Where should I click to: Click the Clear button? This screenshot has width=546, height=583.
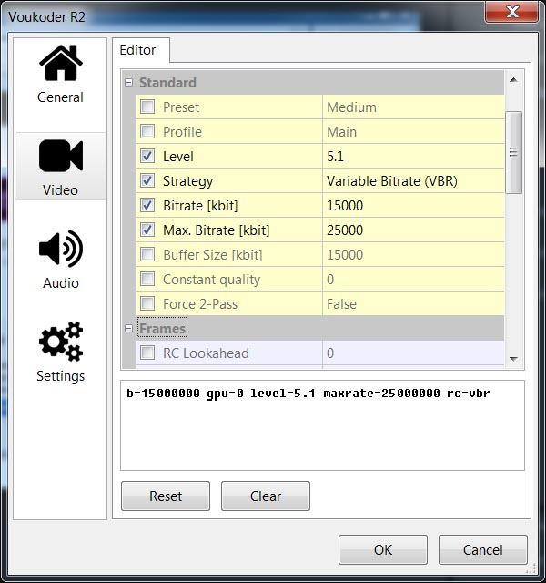point(266,496)
